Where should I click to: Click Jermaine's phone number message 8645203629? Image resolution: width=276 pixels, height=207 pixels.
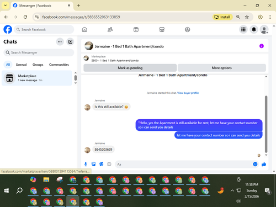coord(103,150)
